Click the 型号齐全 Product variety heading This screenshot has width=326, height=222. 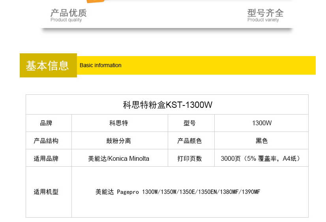click(x=265, y=15)
